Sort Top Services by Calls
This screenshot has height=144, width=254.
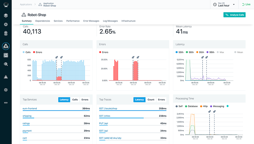point(75,100)
